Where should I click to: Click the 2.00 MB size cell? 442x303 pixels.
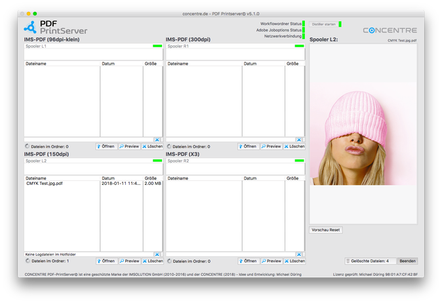tap(153, 184)
